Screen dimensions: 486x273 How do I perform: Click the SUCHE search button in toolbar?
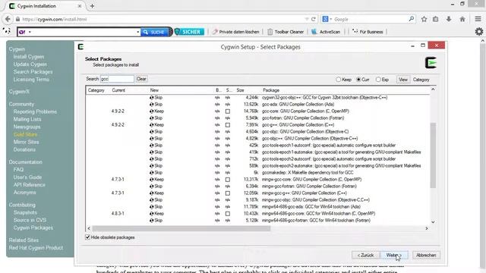[x=155, y=32]
